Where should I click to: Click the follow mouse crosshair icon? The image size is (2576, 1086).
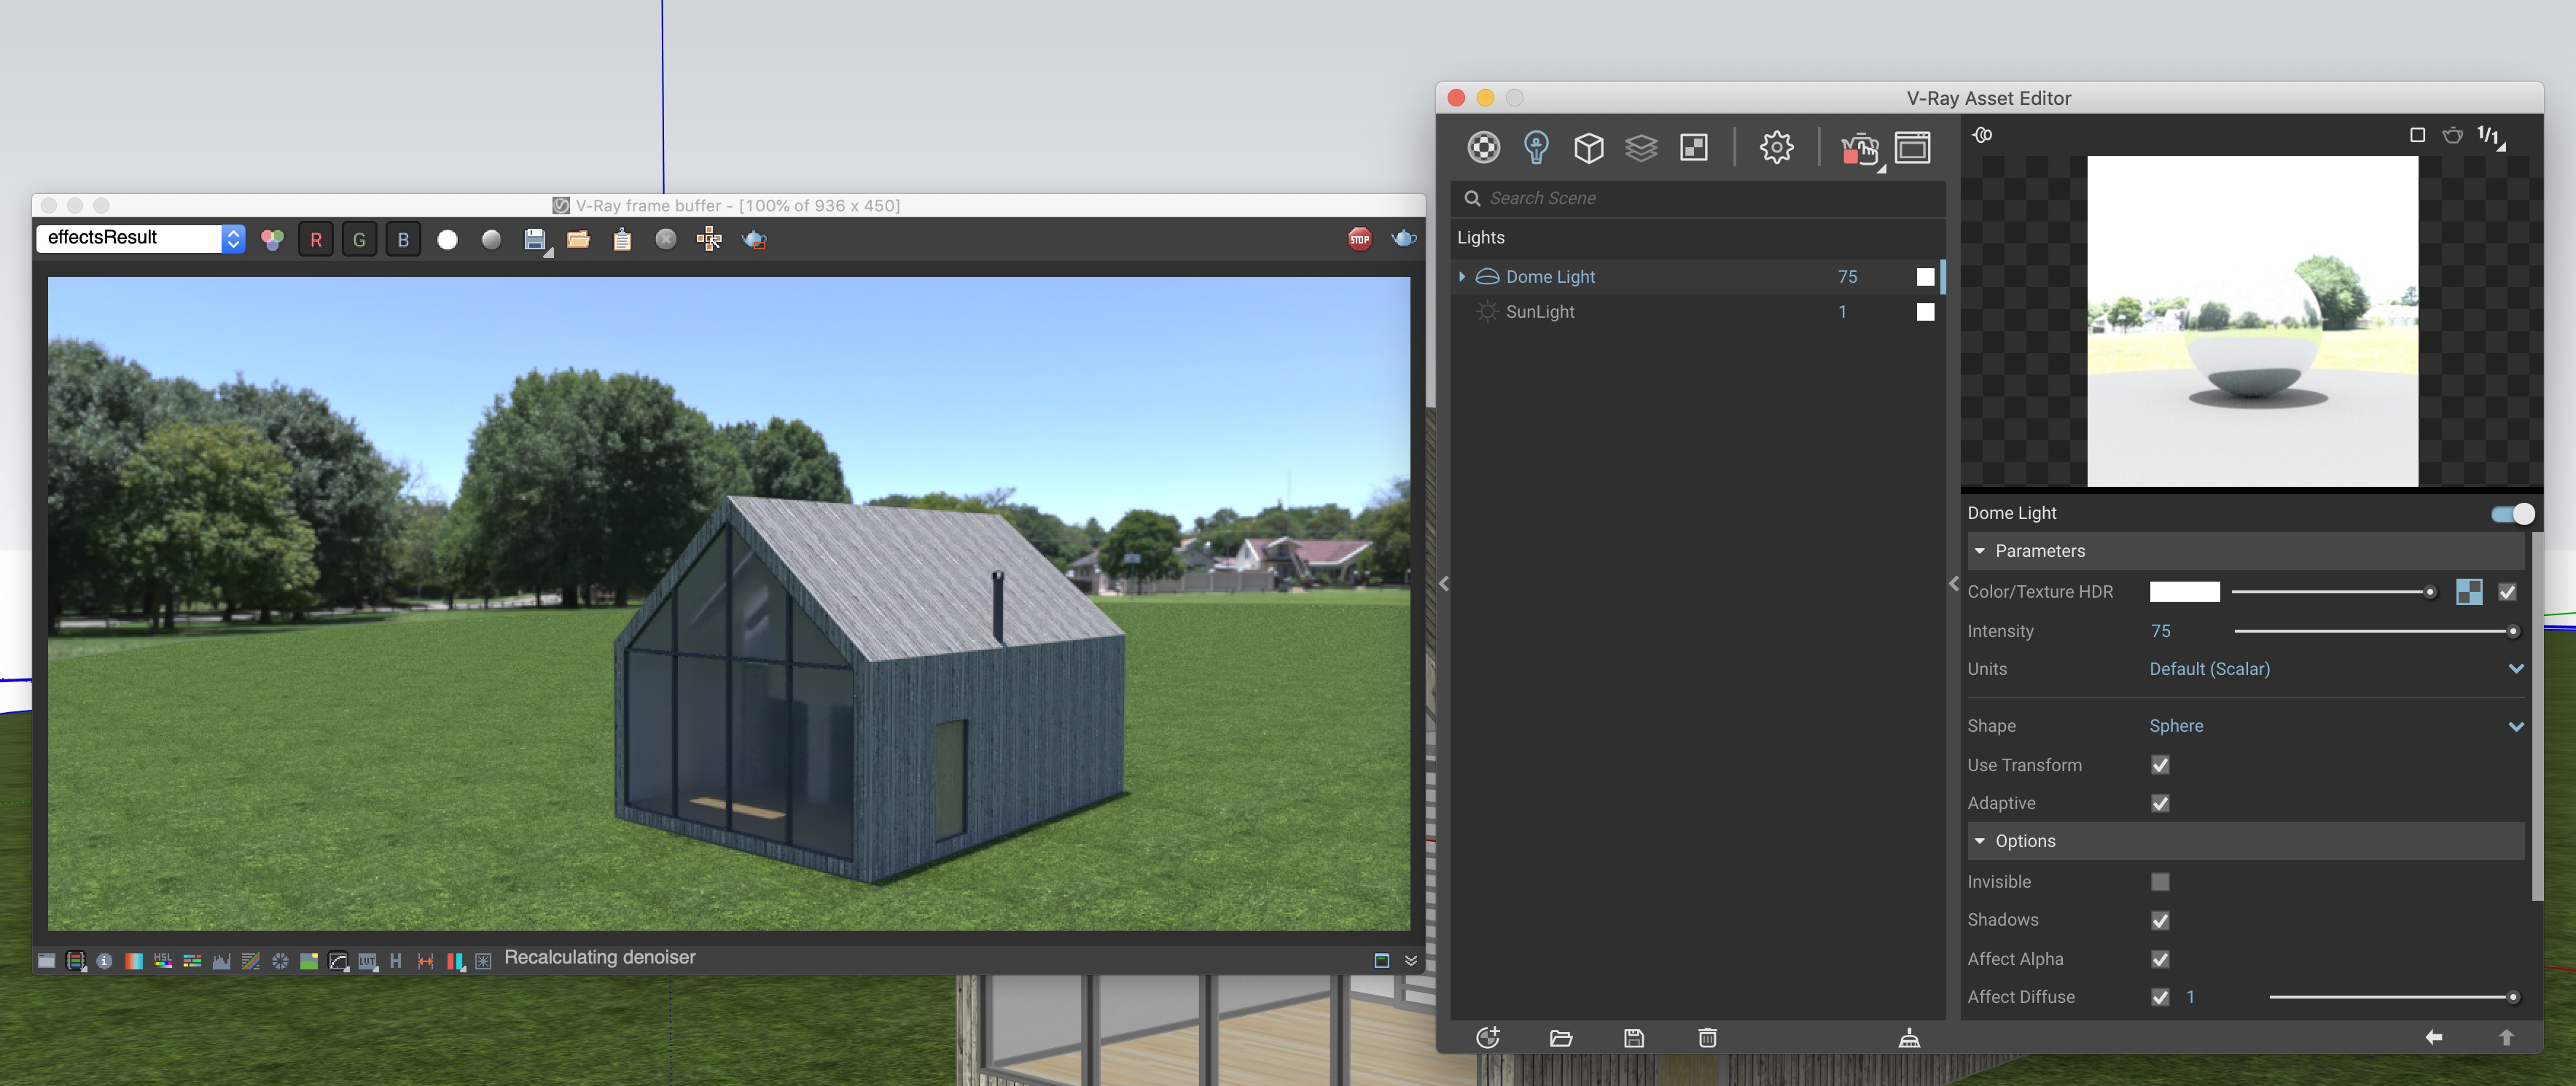(709, 239)
